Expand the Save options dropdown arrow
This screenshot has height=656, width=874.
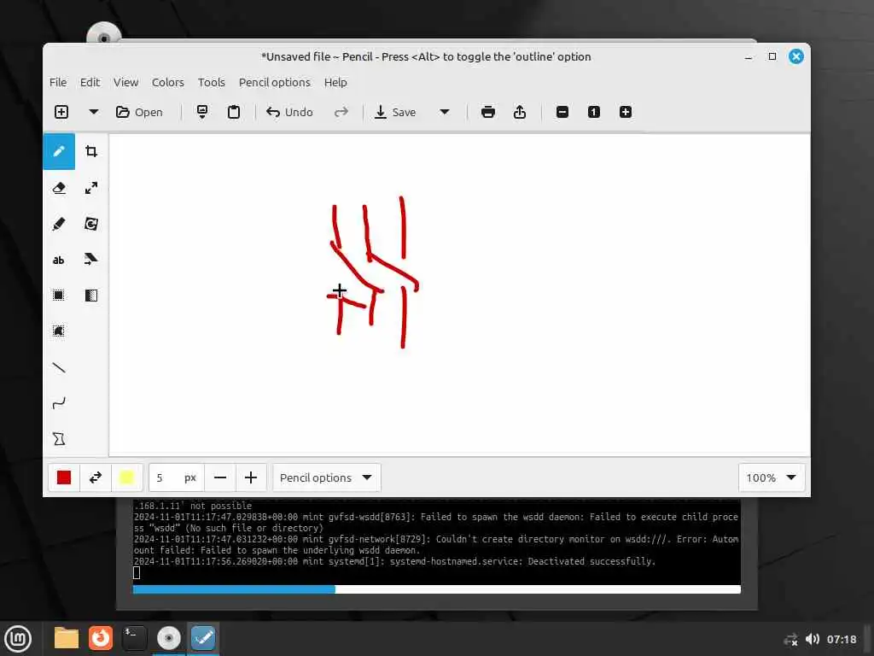445,112
